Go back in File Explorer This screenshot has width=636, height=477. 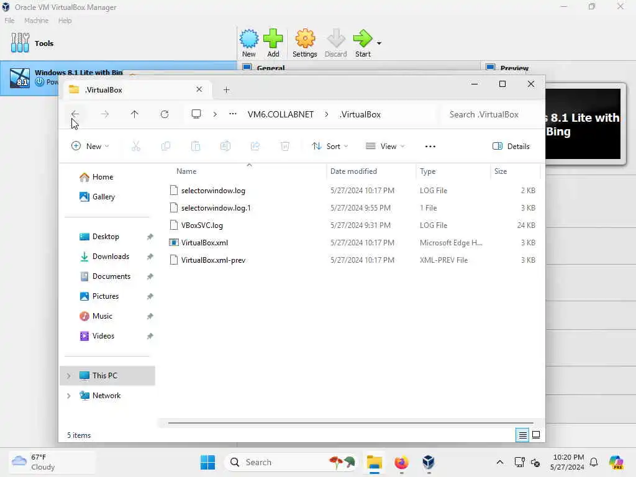(x=75, y=114)
